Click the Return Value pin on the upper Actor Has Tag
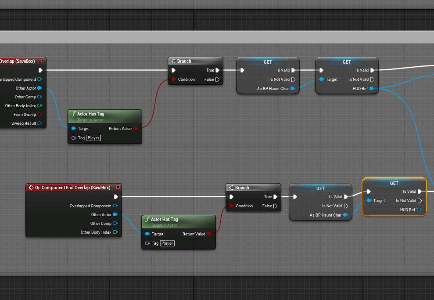The image size is (434, 300). coord(135,129)
